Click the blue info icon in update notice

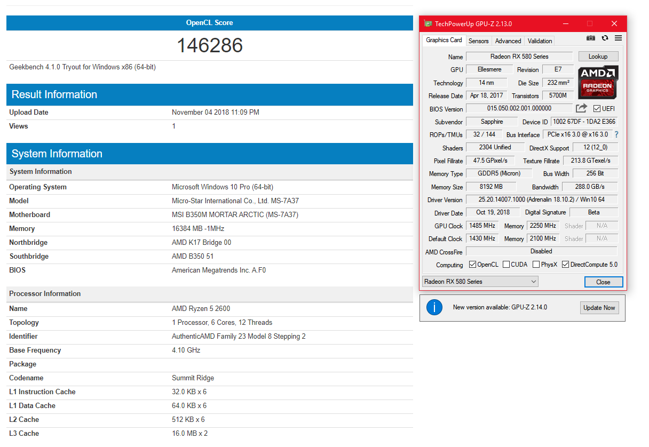tap(434, 307)
